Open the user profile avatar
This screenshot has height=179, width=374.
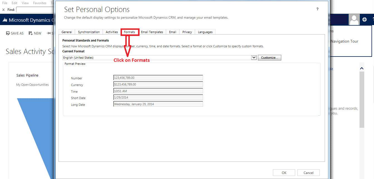point(354,19)
